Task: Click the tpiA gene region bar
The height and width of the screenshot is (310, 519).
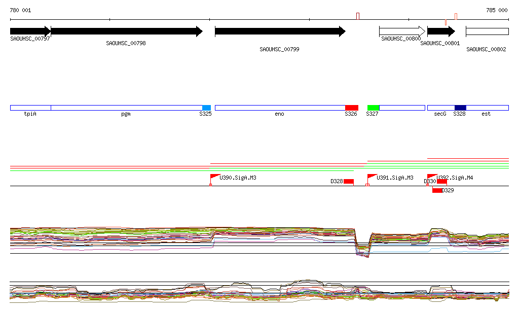Action: click(x=30, y=108)
